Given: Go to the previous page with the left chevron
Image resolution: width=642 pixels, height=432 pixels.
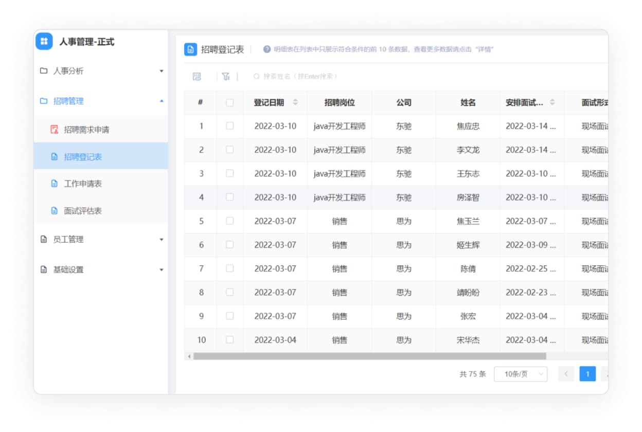Looking at the screenshot, I should pyautogui.click(x=566, y=374).
